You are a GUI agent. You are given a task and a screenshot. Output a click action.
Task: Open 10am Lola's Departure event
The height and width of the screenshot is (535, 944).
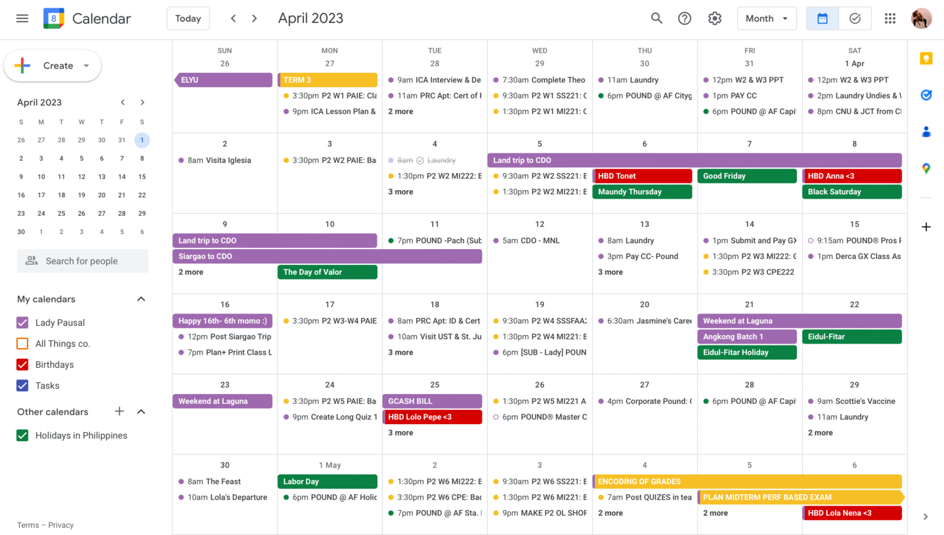pos(223,498)
